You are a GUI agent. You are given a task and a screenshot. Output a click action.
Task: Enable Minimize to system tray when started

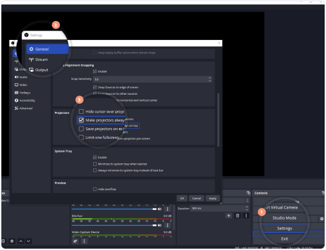click(x=95, y=164)
